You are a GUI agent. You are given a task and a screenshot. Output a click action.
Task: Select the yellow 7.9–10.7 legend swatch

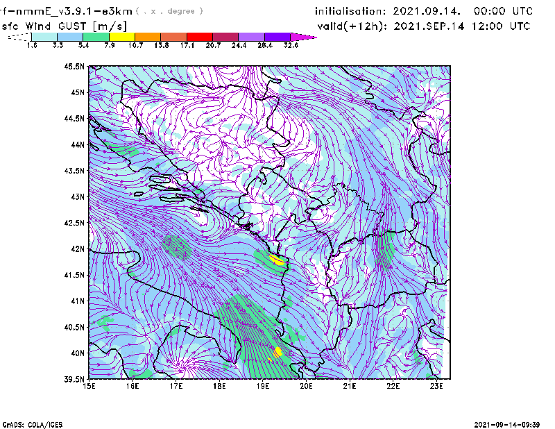[x=122, y=37]
